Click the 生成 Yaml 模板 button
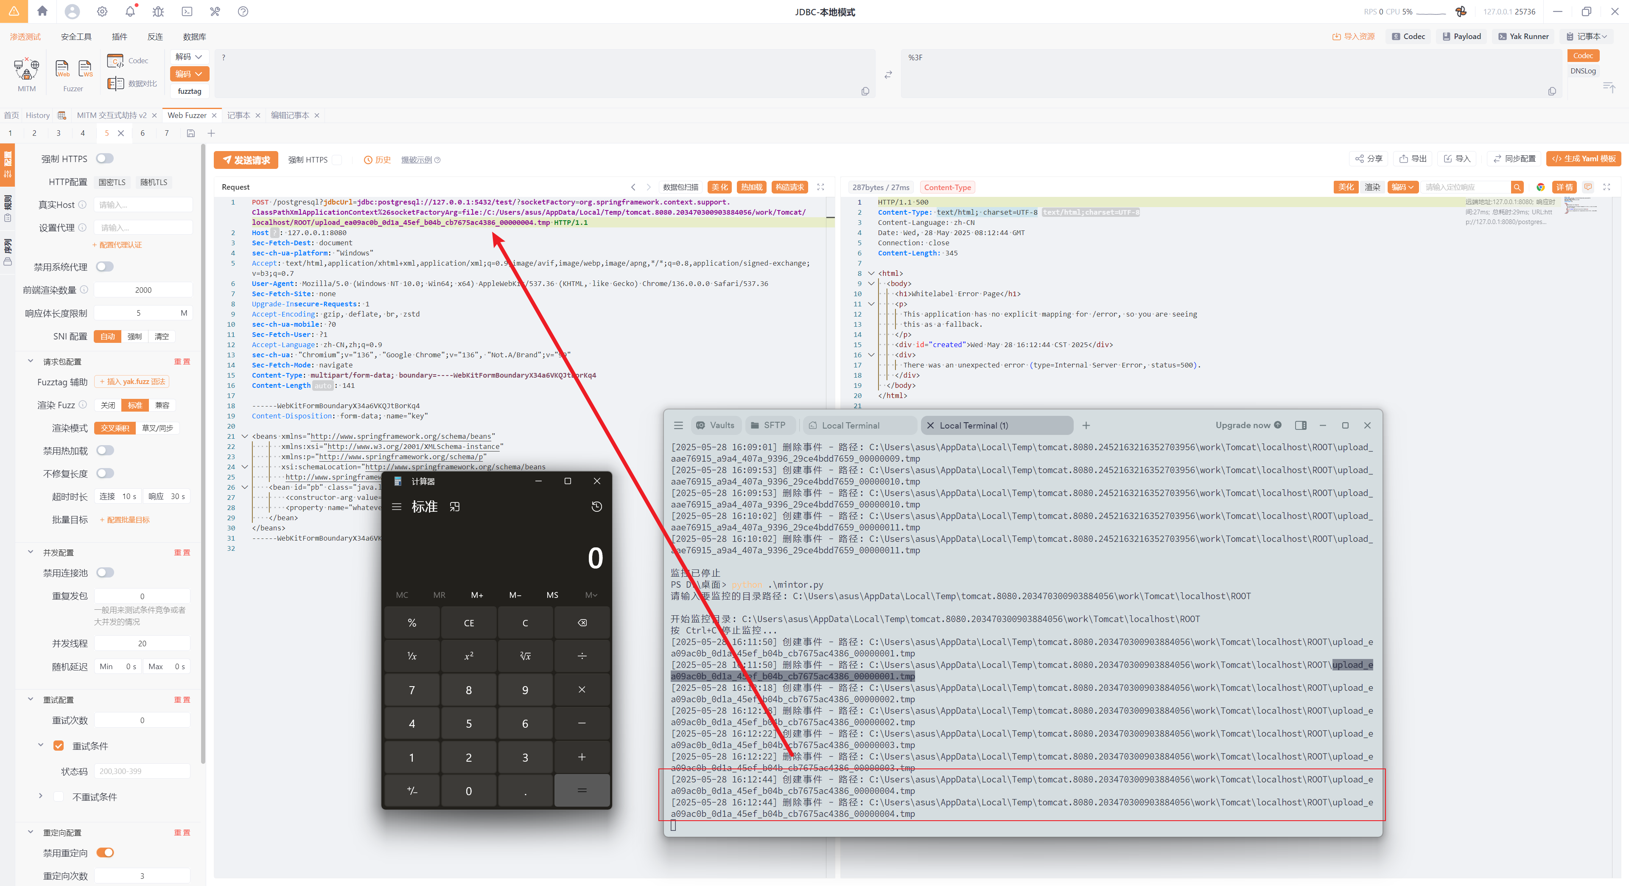The image size is (1629, 886). coord(1583,159)
